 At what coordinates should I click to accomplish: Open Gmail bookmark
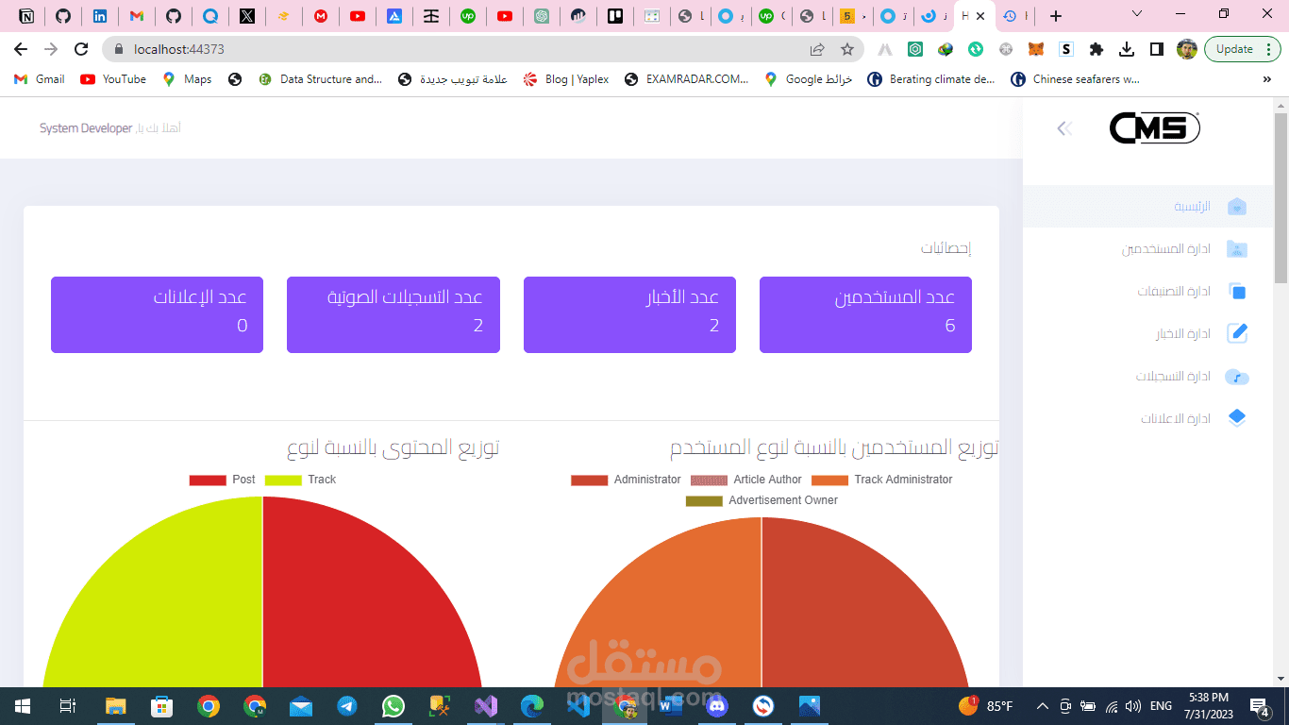40,79
